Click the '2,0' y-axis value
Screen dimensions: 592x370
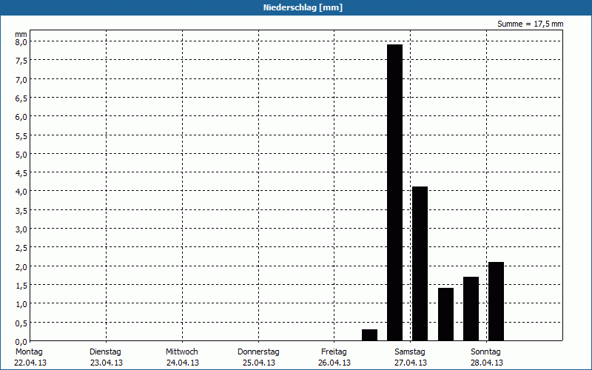21,267
